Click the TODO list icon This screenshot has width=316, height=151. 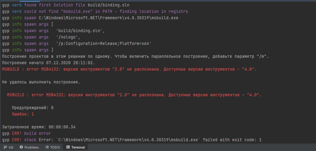[x=47, y=147]
